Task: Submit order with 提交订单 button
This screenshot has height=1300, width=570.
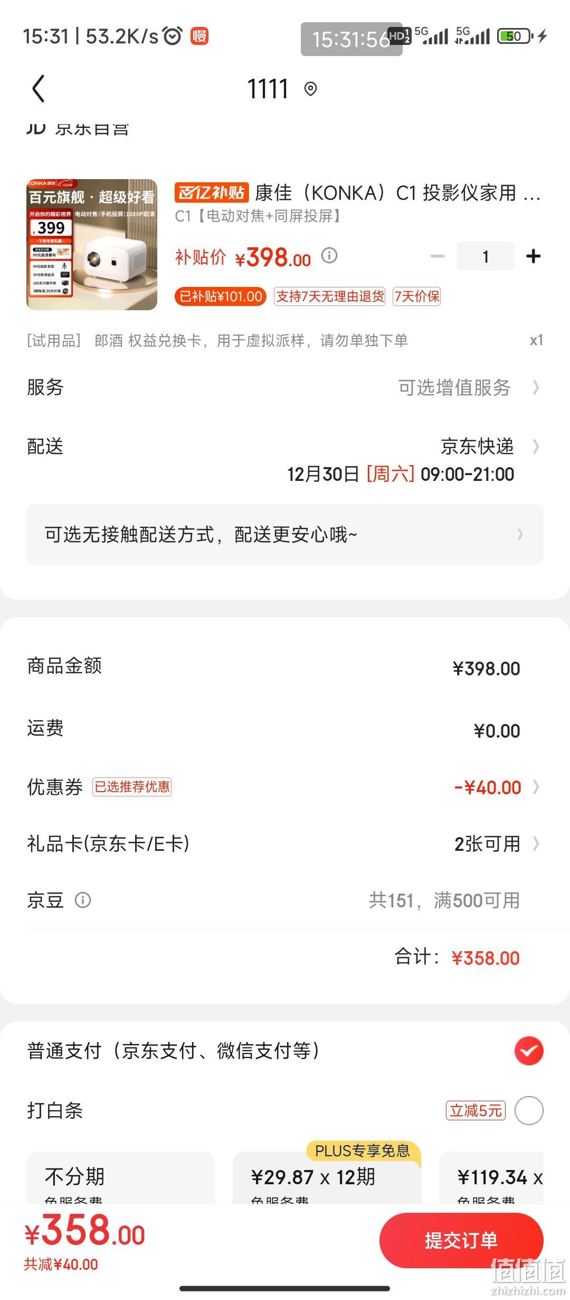Action: pyautogui.click(x=461, y=1240)
